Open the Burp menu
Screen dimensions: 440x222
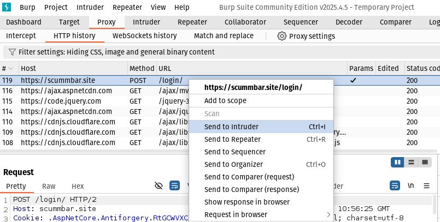(x=27, y=7)
